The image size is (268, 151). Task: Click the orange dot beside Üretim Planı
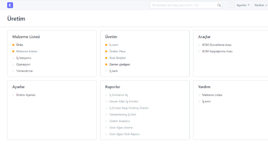tap(106, 51)
